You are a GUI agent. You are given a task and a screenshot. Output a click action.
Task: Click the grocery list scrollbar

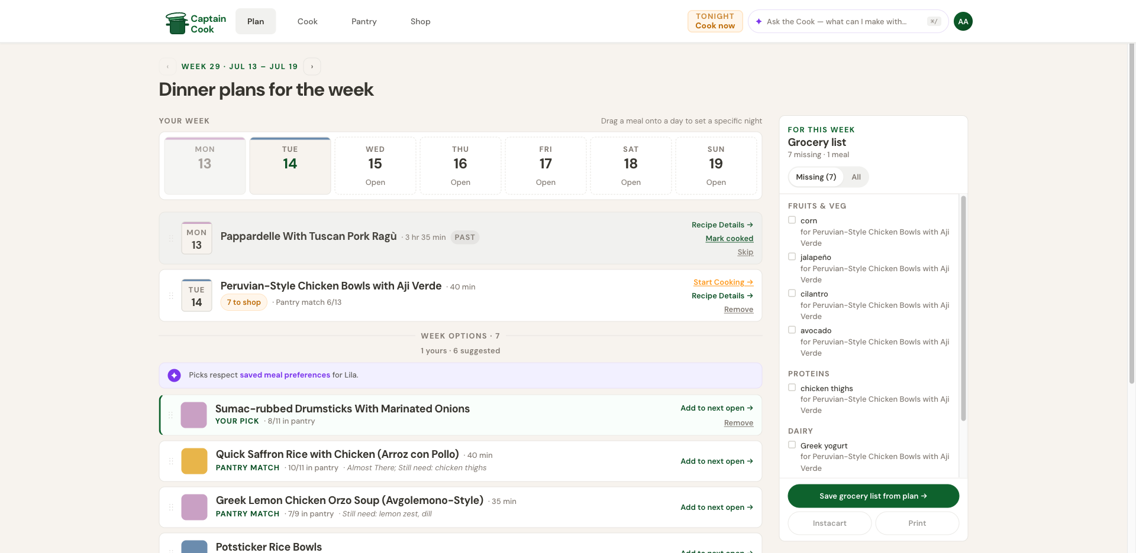(x=963, y=307)
